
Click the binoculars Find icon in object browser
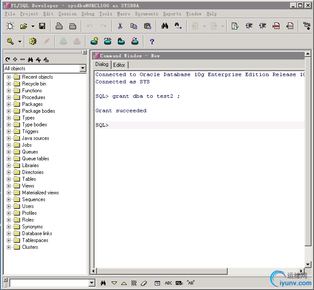click(x=31, y=60)
